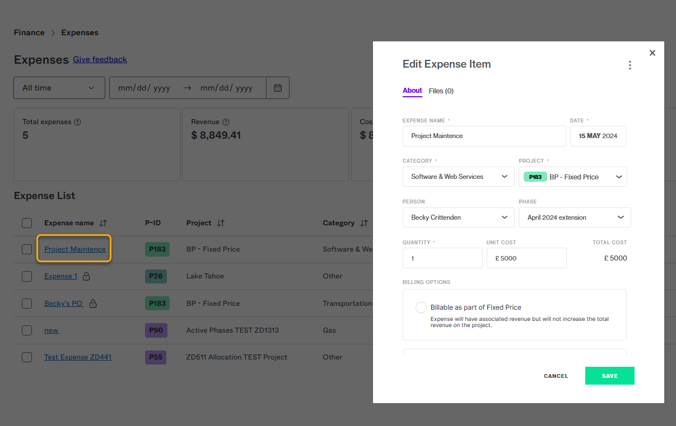Click the Revenue info icon
Image resolution: width=676 pixels, height=426 pixels.
pos(226,122)
